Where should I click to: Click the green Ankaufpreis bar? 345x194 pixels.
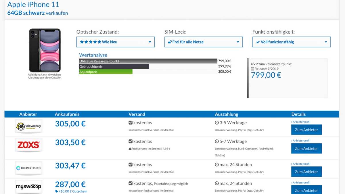coord(106,72)
